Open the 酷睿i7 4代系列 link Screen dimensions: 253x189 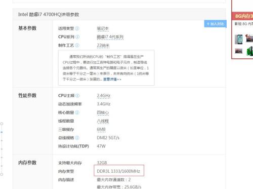110,37
